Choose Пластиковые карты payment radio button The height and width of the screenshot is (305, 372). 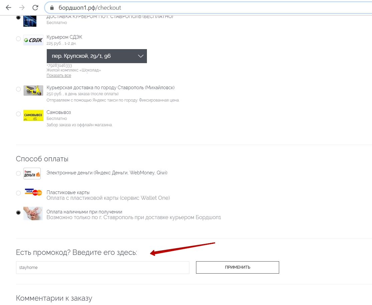pyautogui.click(x=18, y=193)
